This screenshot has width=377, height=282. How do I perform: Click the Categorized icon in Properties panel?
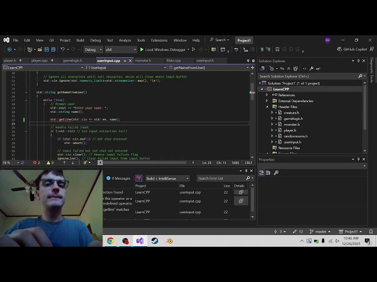click(262, 173)
